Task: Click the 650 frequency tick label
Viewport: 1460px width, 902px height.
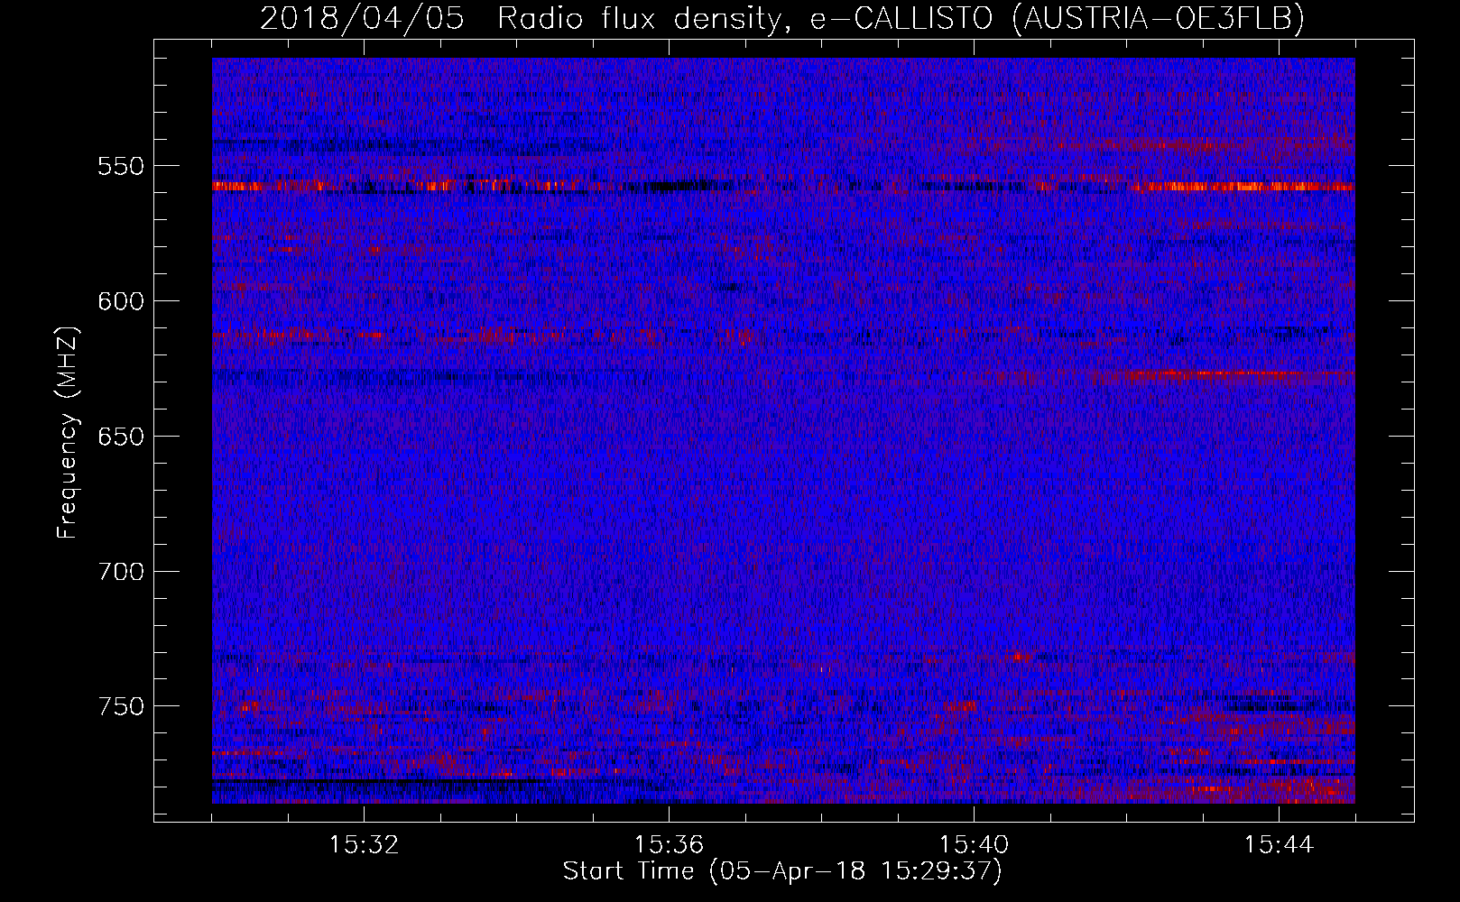Action: click(x=120, y=437)
